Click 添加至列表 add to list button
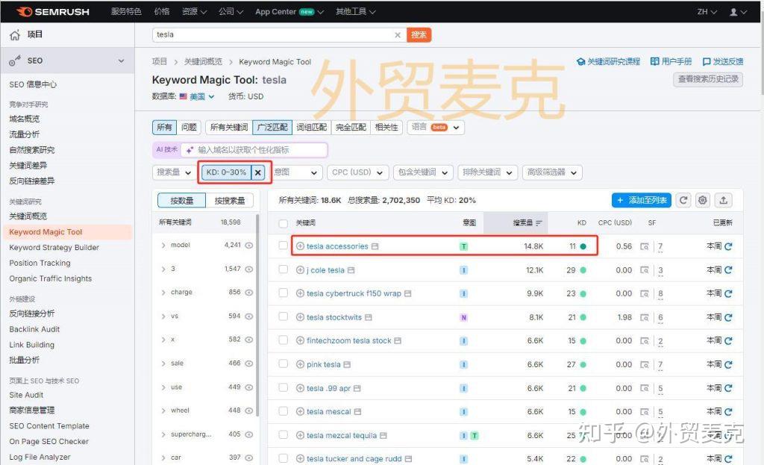The width and height of the screenshot is (764, 465). 641,200
